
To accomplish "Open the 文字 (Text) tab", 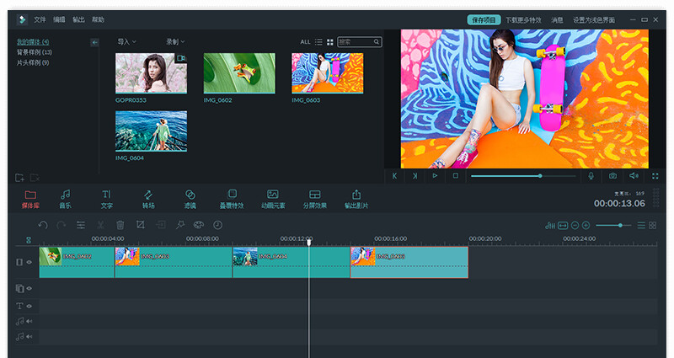I will tap(107, 198).
